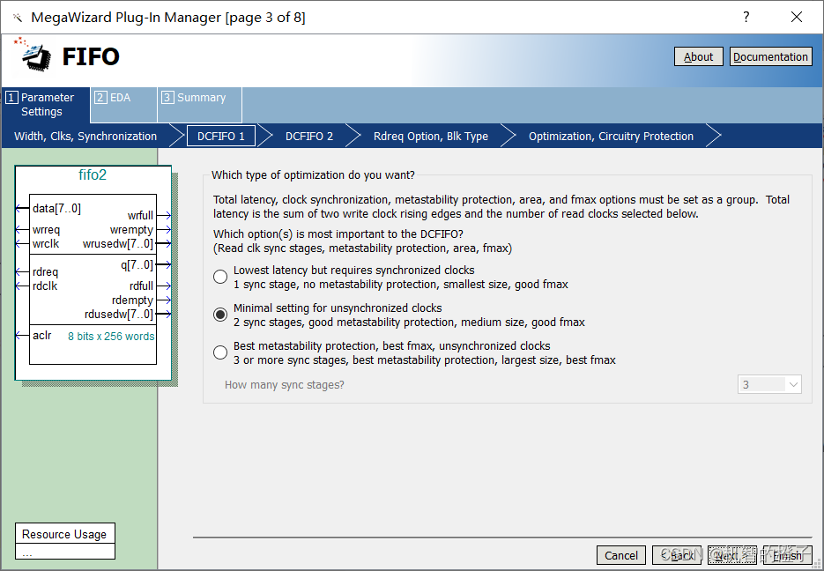This screenshot has width=824, height=571.
Task: Click the wrreq port label
Action: click(46, 230)
